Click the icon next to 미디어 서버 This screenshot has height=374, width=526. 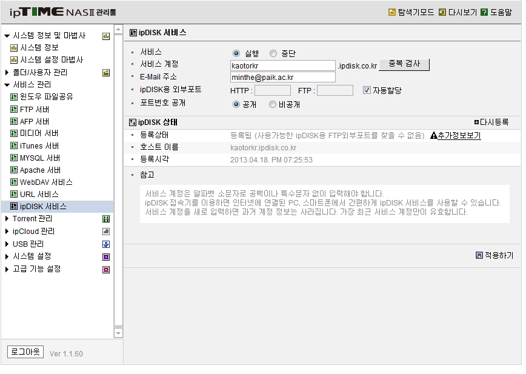coord(14,133)
